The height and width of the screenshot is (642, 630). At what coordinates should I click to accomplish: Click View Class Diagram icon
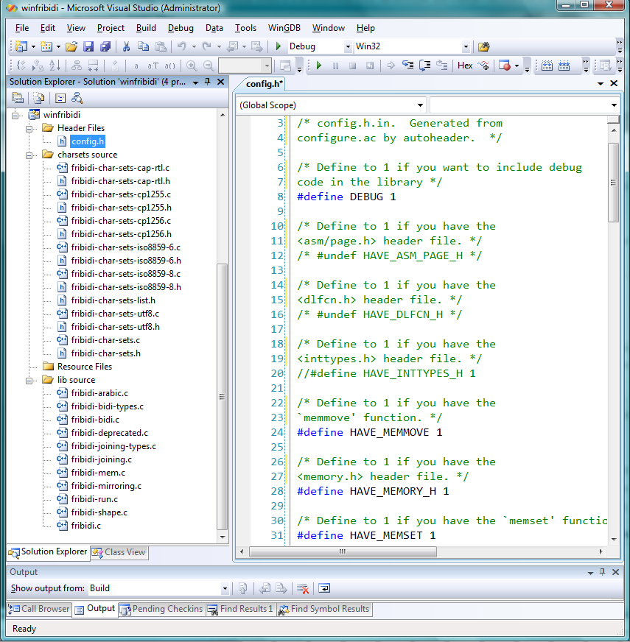77,98
